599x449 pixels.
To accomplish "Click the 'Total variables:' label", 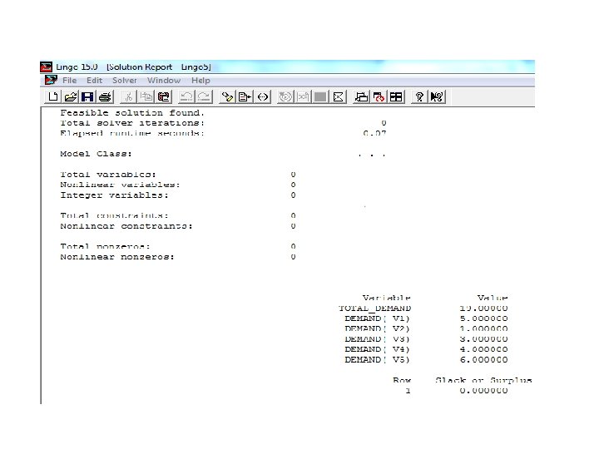I will click(108, 175).
